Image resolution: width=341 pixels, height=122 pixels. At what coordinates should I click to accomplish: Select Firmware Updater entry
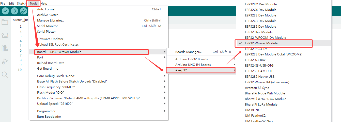[x=98, y=39]
